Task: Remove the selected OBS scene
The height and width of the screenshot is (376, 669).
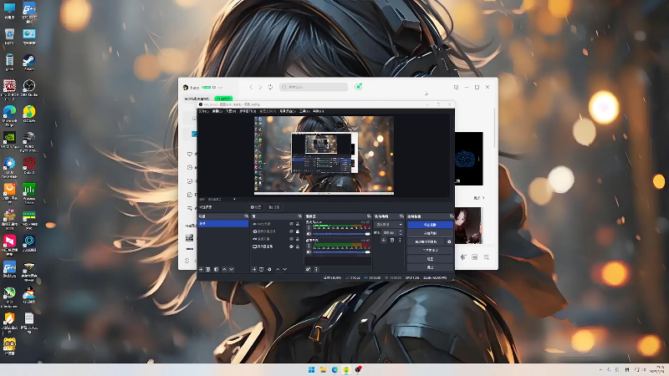Action: (208, 269)
